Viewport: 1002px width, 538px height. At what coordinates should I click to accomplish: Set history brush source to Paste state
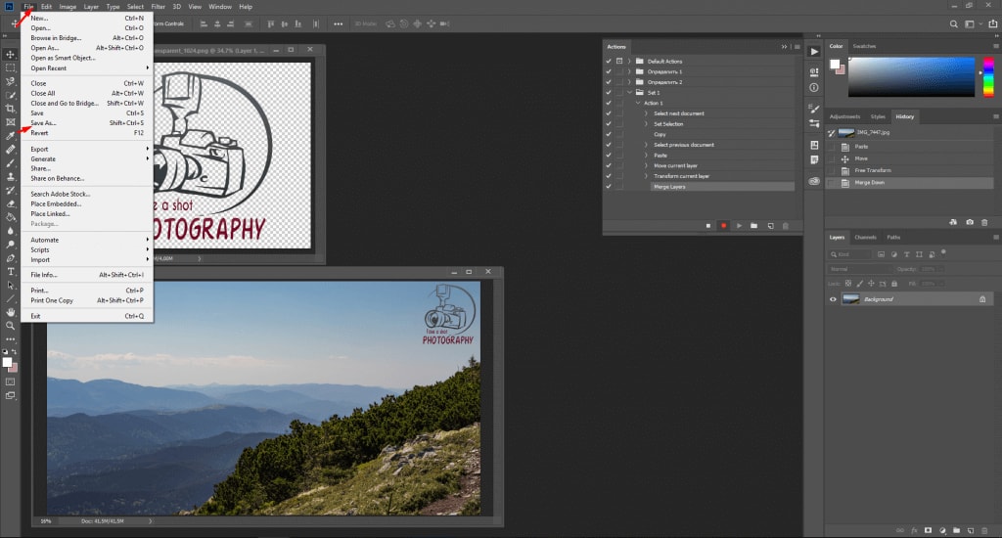(832, 147)
